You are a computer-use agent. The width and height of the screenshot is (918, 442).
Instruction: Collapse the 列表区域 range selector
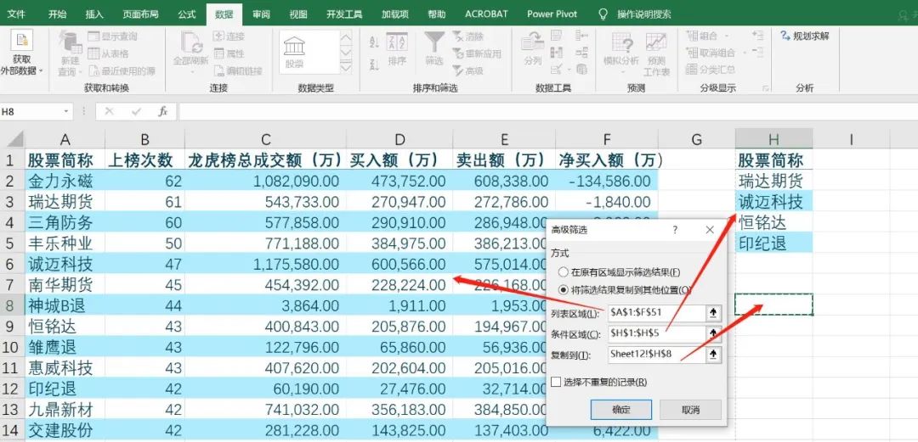713,313
